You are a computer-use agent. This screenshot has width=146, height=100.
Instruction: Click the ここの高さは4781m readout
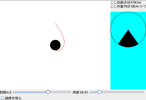click(126, 3)
